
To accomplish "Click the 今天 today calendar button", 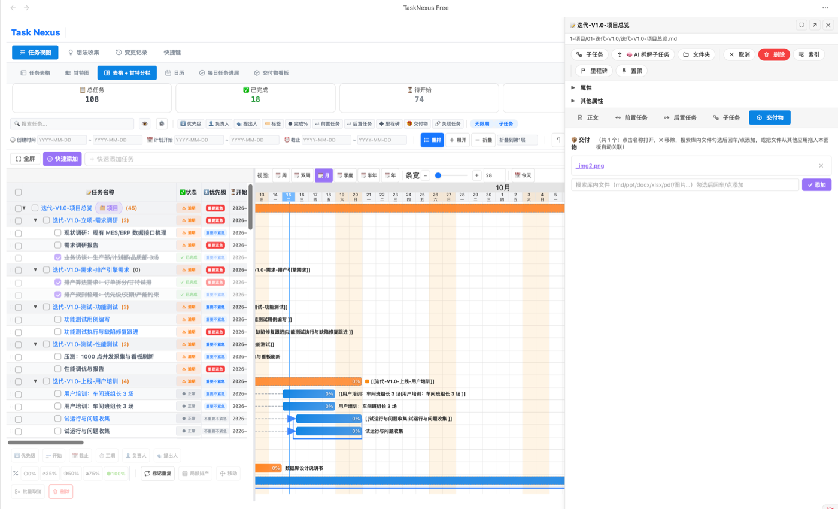I will (x=522, y=175).
